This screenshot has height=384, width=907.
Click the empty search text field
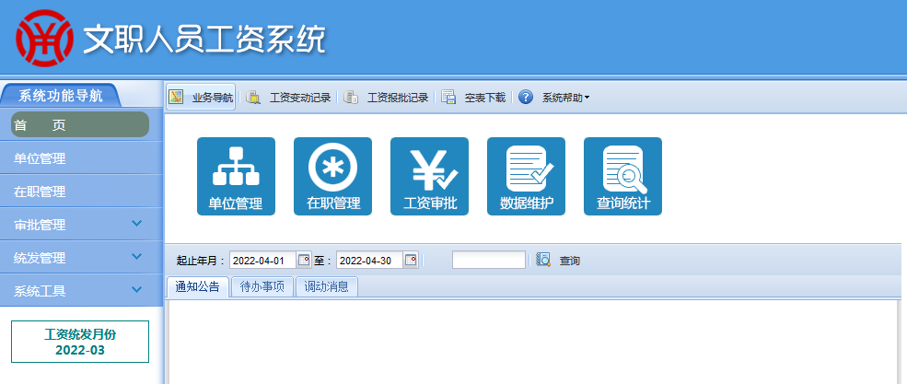pos(488,261)
